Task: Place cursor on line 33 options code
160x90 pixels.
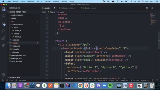Action: 102,67
